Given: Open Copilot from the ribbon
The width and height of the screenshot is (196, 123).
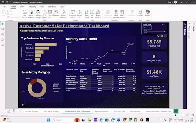Looking at the screenshot, I should pyautogui.click(x=148, y=13).
